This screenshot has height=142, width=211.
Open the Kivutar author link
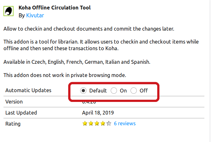pyautogui.click(x=35, y=15)
